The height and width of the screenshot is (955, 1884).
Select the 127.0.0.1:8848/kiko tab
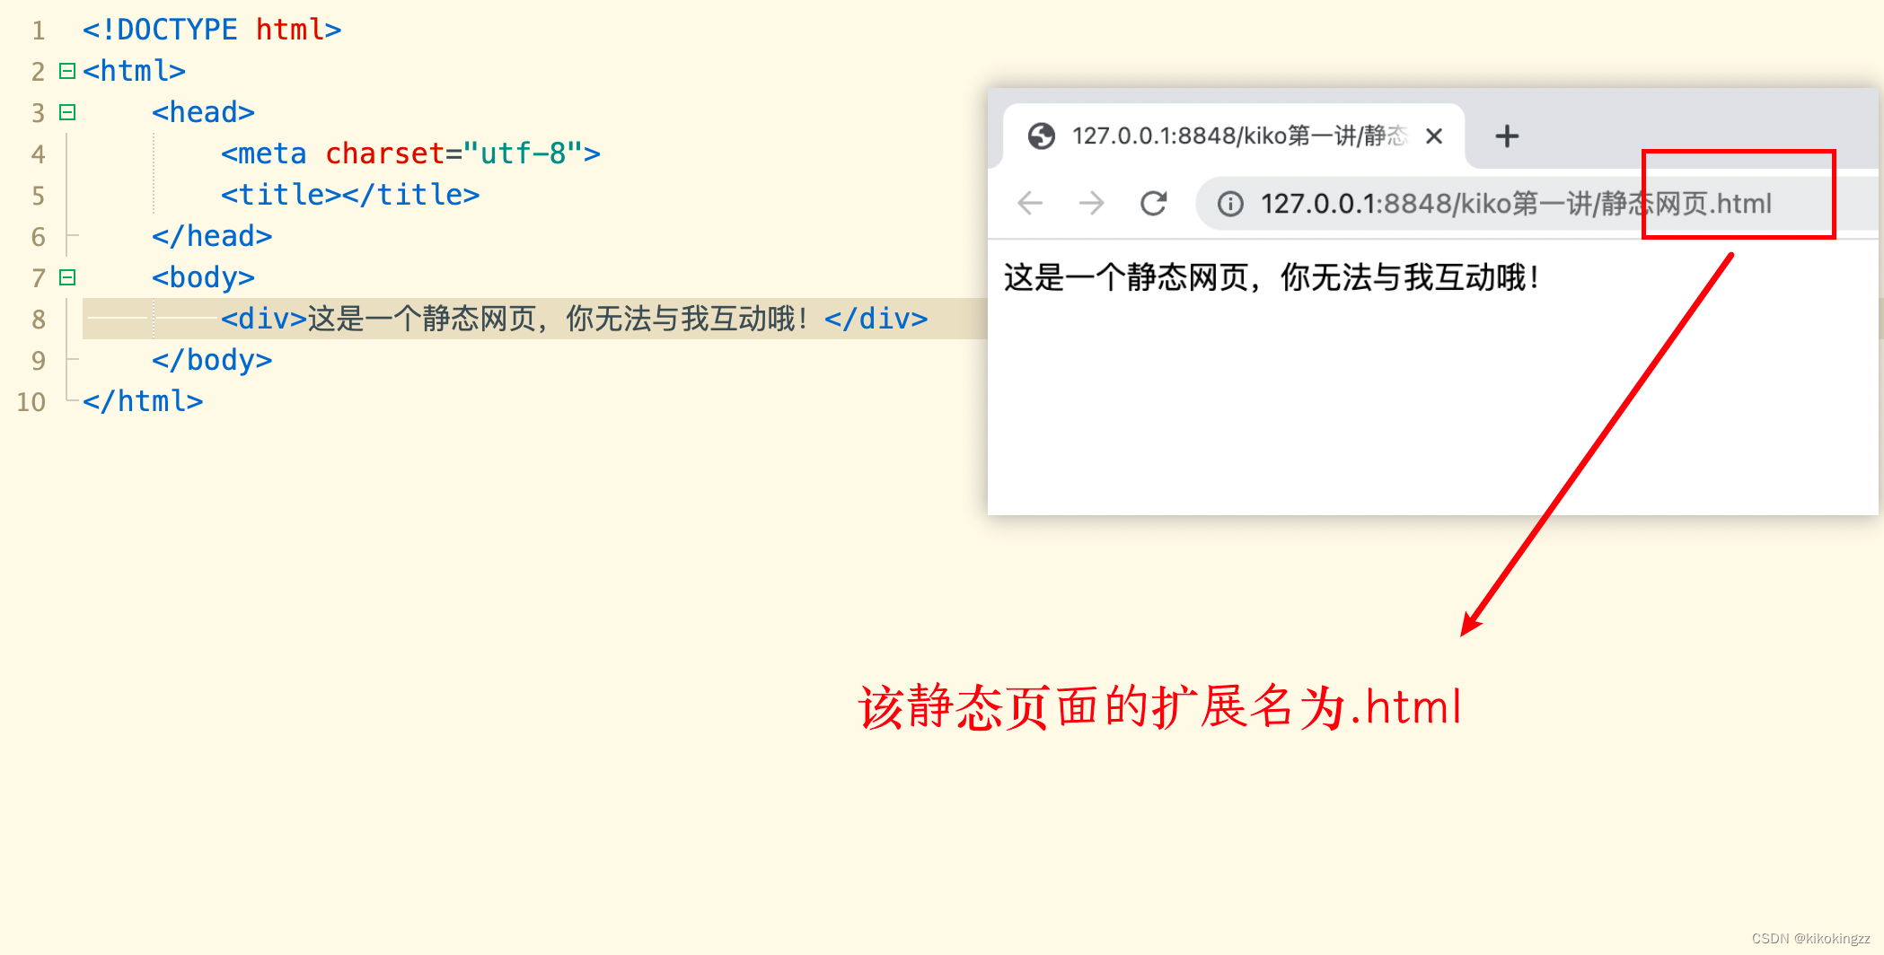pos(1234,136)
